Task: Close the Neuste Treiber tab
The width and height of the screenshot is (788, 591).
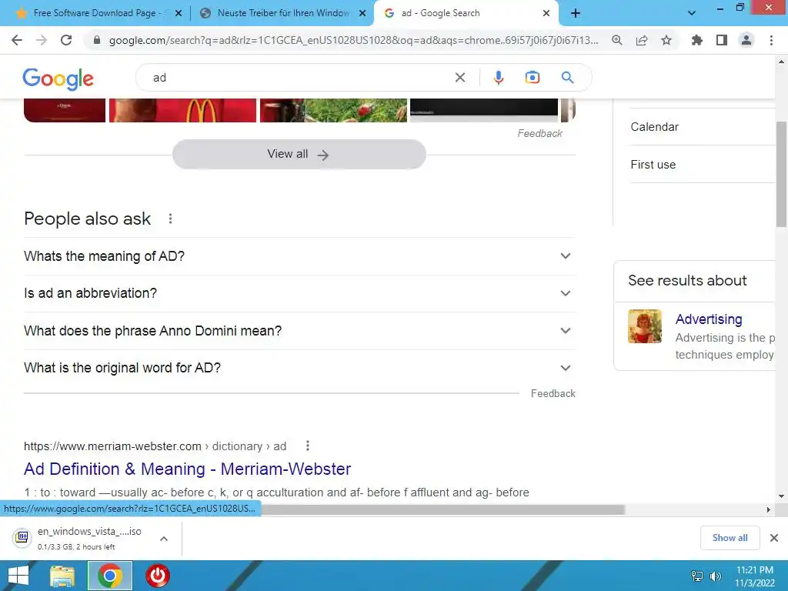Action: (x=362, y=13)
